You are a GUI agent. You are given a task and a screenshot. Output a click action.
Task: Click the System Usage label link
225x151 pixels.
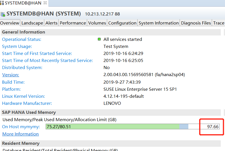[x=17, y=46]
